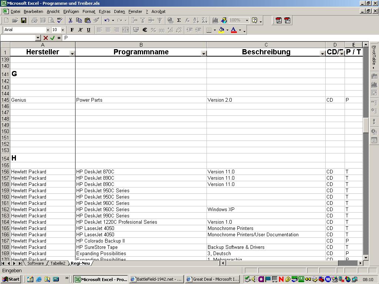
Task: Select cell HP Colorado Backup II
Action: pos(141,241)
